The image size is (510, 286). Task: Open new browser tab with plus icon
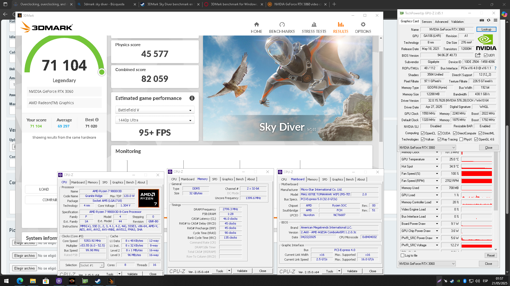point(334,4)
